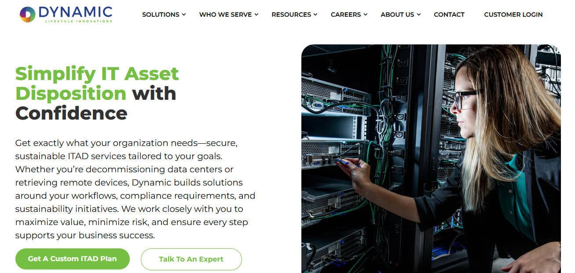The width and height of the screenshot is (575, 273).
Task: Click the Confidence heading text
Action: pos(71,113)
